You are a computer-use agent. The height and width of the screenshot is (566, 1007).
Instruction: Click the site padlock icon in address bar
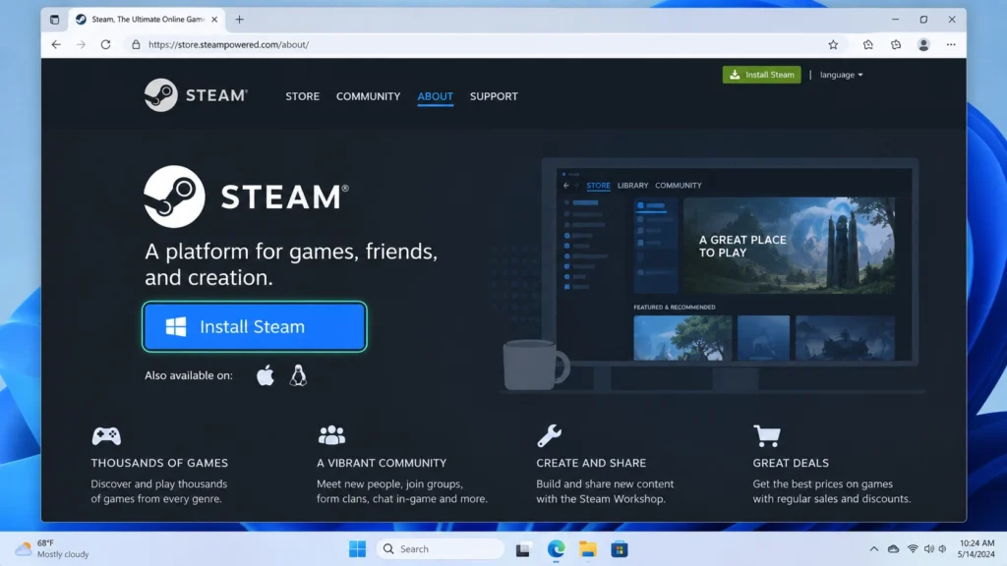tap(136, 44)
